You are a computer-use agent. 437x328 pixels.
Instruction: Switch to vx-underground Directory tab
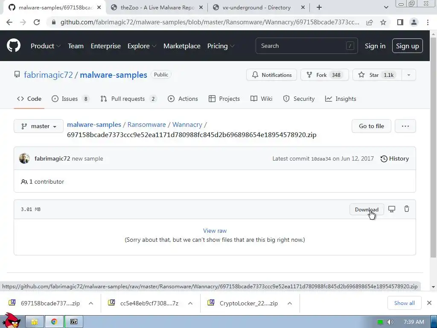(x=258, y=8)
